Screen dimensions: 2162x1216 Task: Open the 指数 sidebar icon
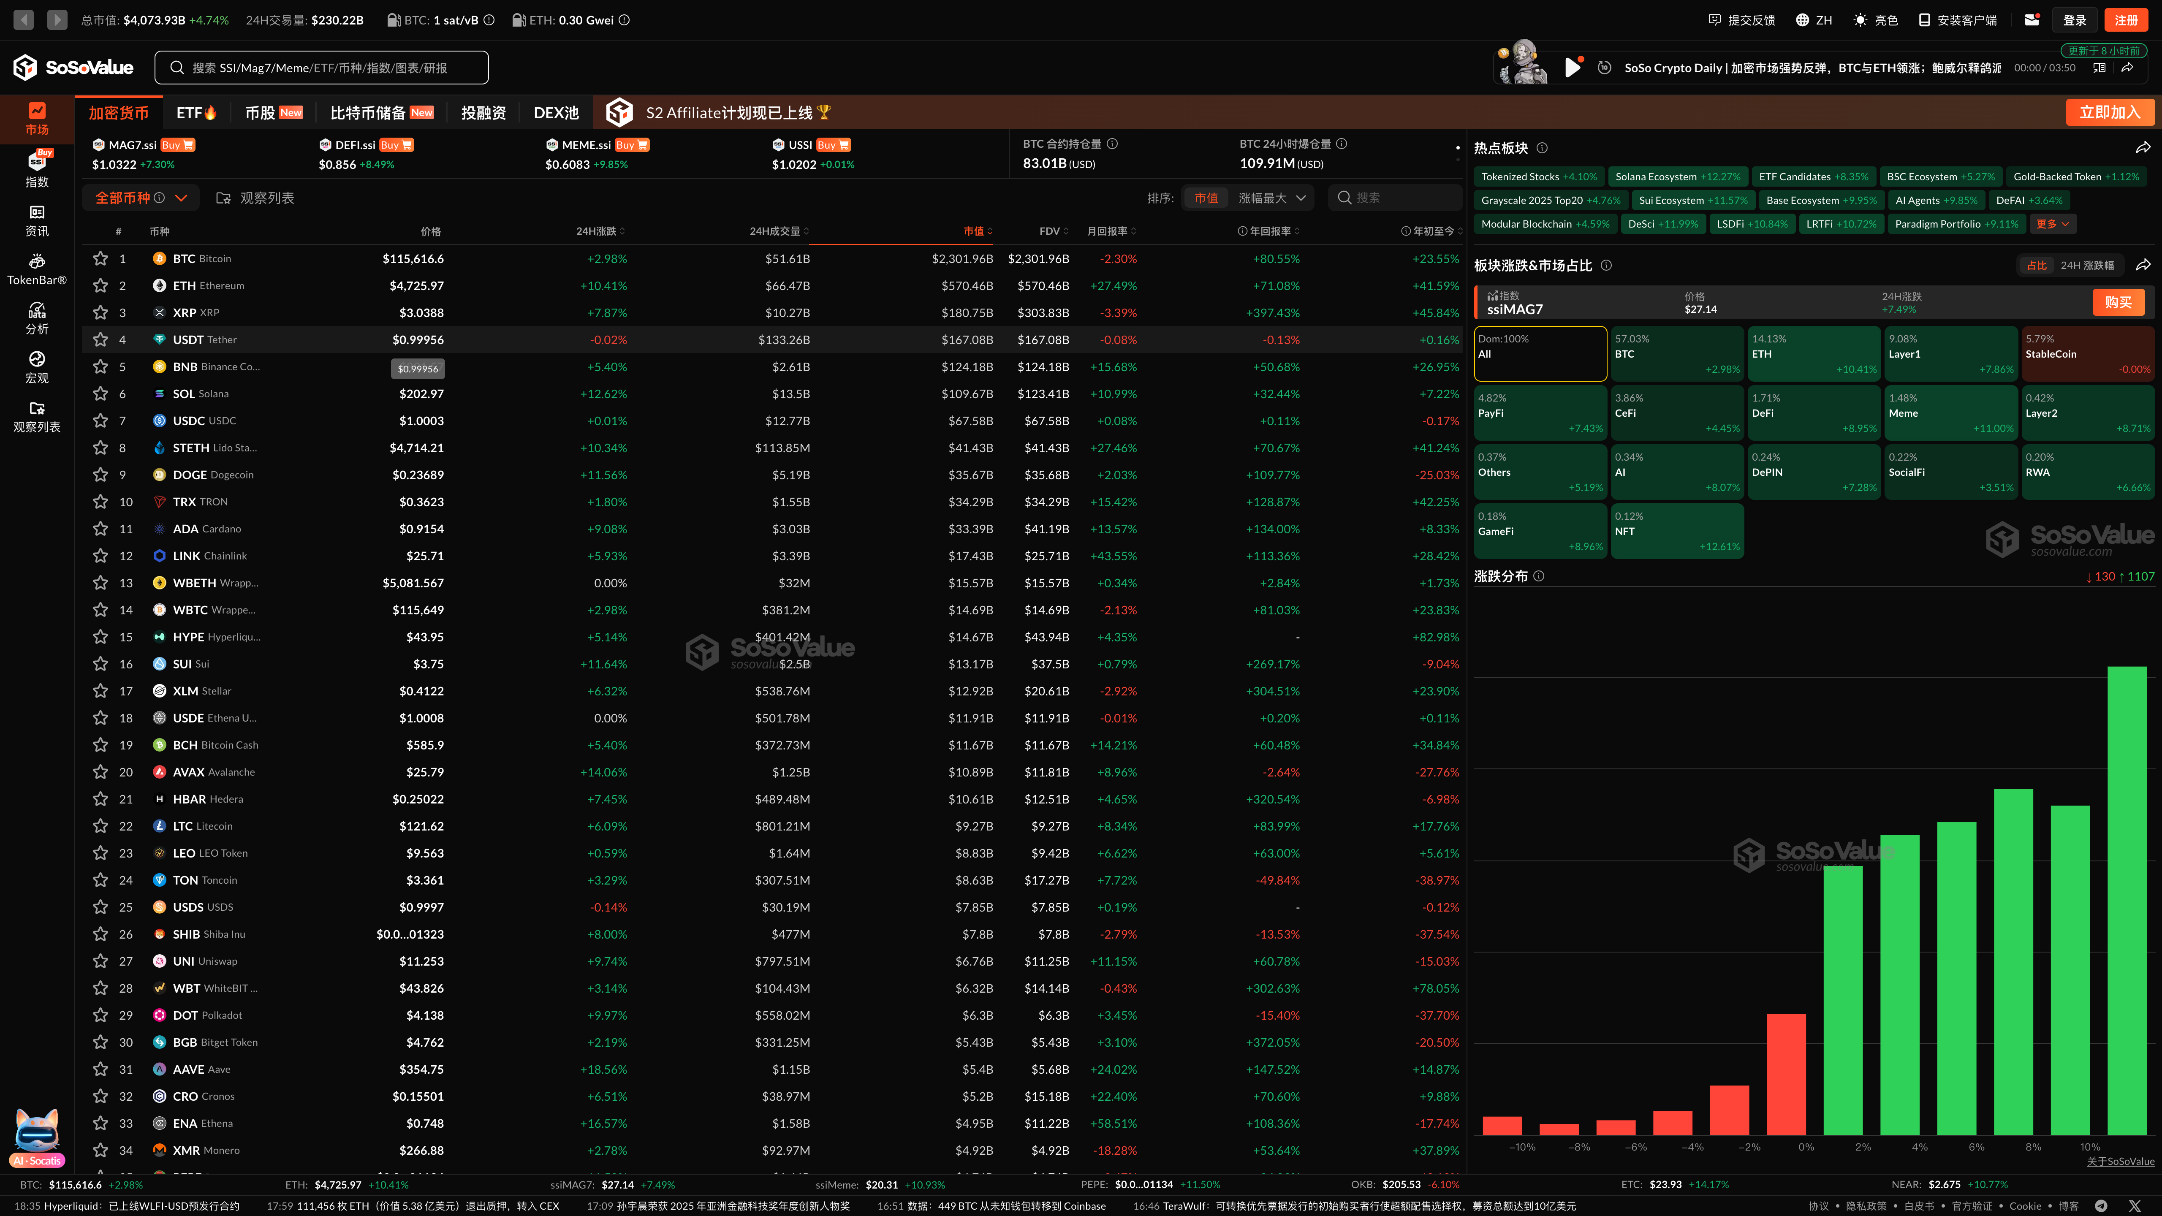(37, 169)
